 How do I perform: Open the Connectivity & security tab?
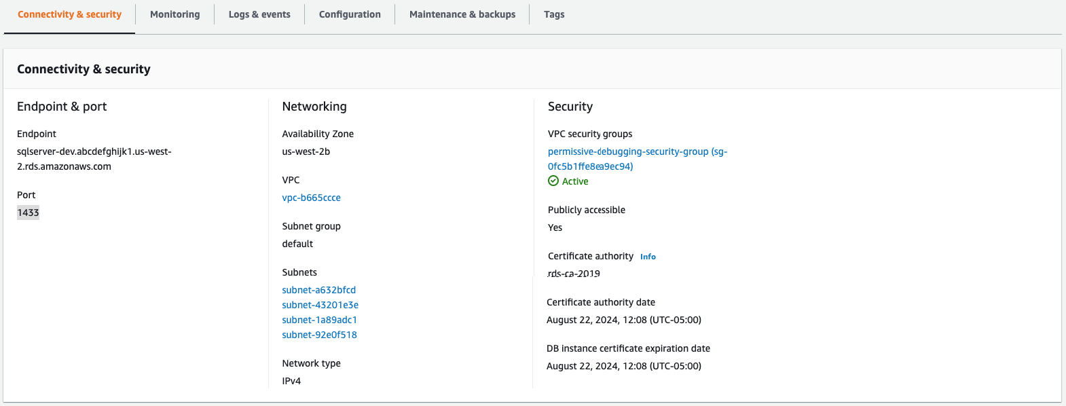69,14
